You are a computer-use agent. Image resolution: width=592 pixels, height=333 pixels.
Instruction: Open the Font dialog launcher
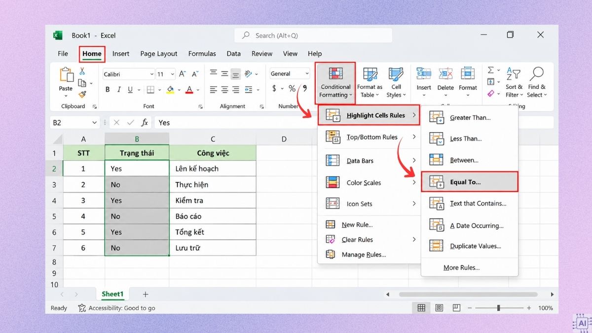pos(200,107)
